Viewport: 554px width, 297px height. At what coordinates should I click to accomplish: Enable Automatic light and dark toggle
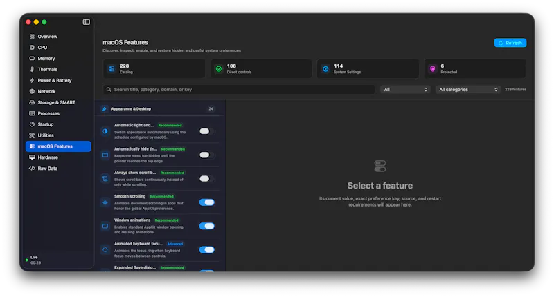(206, 131)
